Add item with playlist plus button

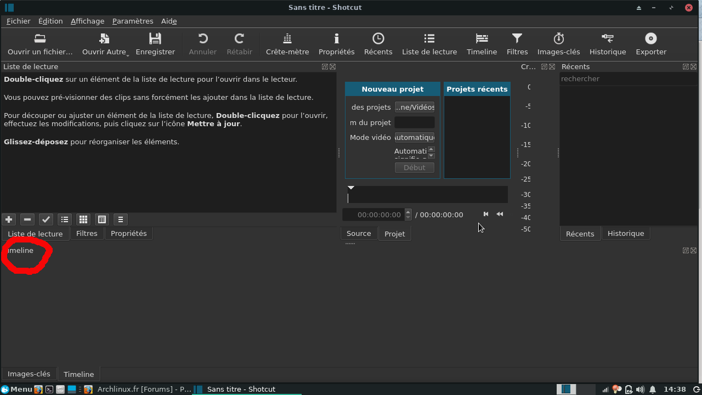pyautogui.click(x=9, y=219)
